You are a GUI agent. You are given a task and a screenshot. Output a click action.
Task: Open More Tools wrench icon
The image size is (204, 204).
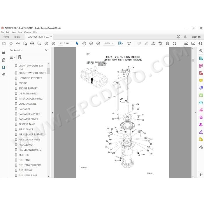click(x=201, y=147)
